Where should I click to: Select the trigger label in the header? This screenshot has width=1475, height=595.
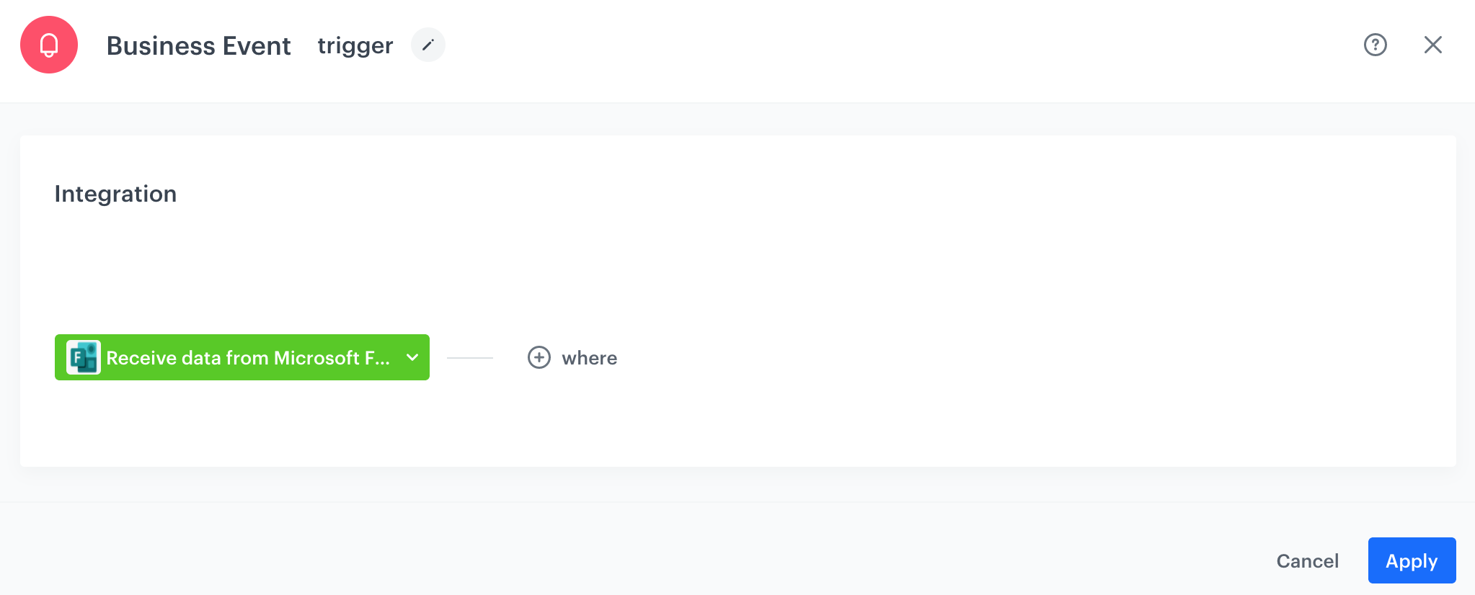click(x=355, y=45)
